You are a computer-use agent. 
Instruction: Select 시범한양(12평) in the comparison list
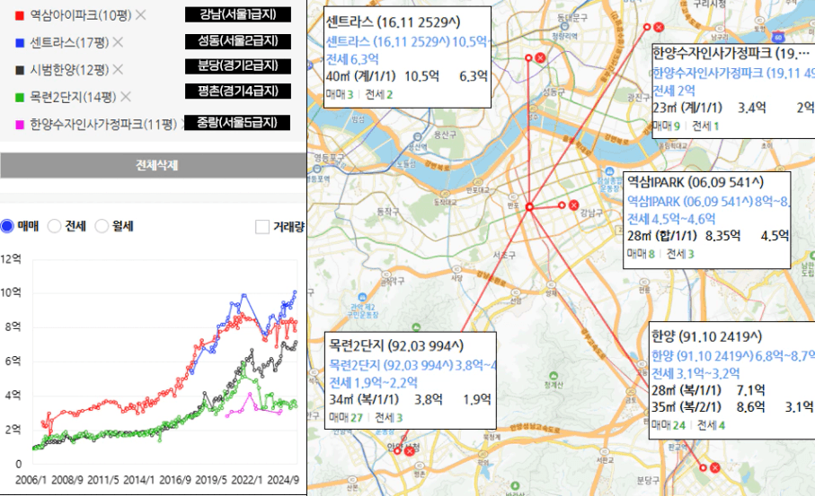tap(69, 69)
